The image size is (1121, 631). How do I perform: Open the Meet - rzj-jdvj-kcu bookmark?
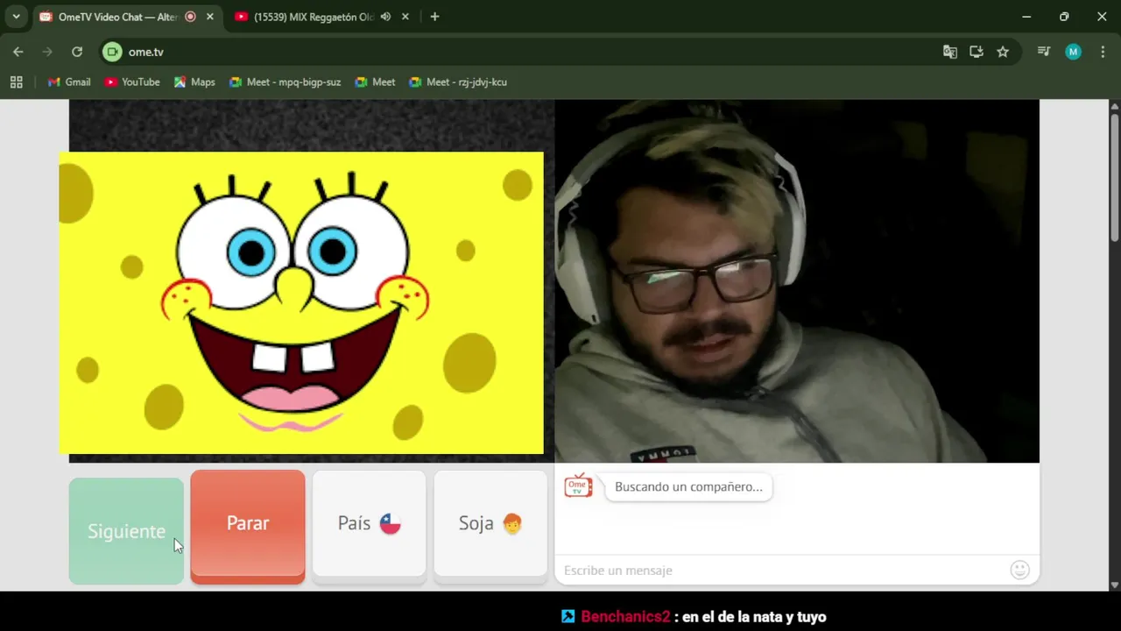click(458, 82)
